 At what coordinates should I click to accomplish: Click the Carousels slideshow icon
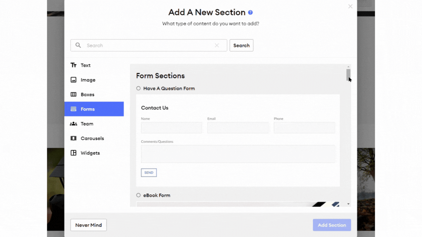(74, 138)
